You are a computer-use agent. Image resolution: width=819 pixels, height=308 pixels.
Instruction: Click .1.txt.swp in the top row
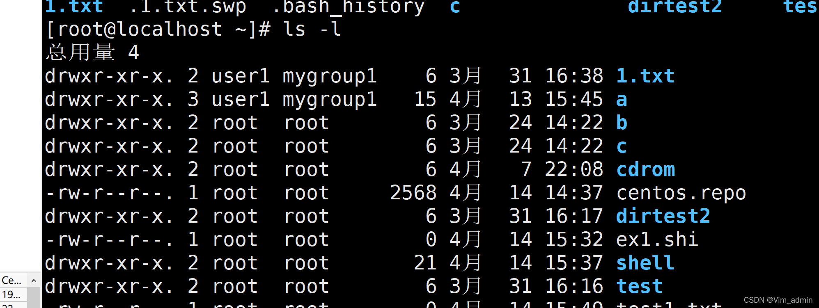pyautogui.click(x=188, y=7)
